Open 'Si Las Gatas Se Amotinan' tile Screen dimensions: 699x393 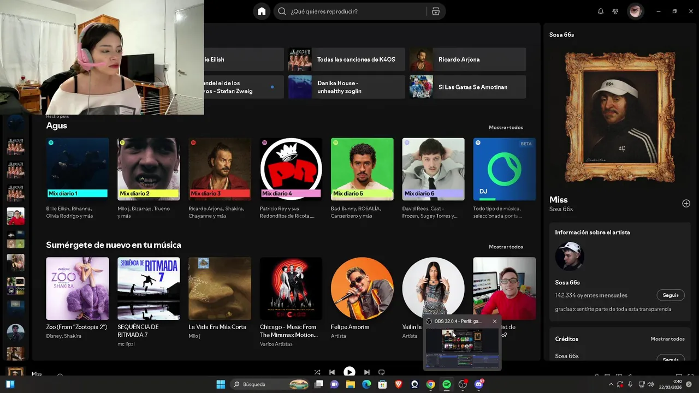(468, 87)
